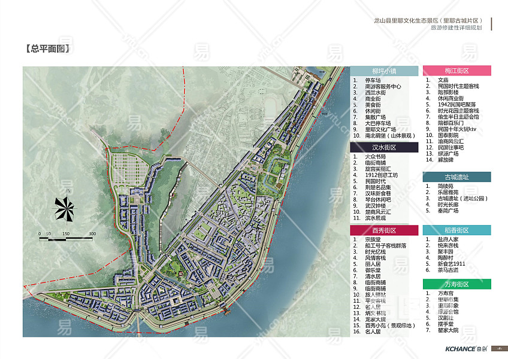Click the legend entry 荆楚名品集

[378, 187]
